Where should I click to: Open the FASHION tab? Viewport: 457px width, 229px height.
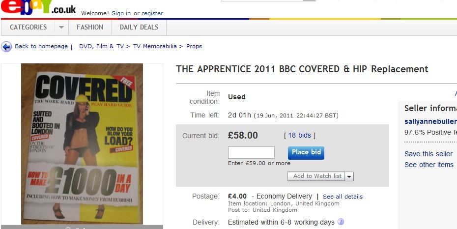90,28
